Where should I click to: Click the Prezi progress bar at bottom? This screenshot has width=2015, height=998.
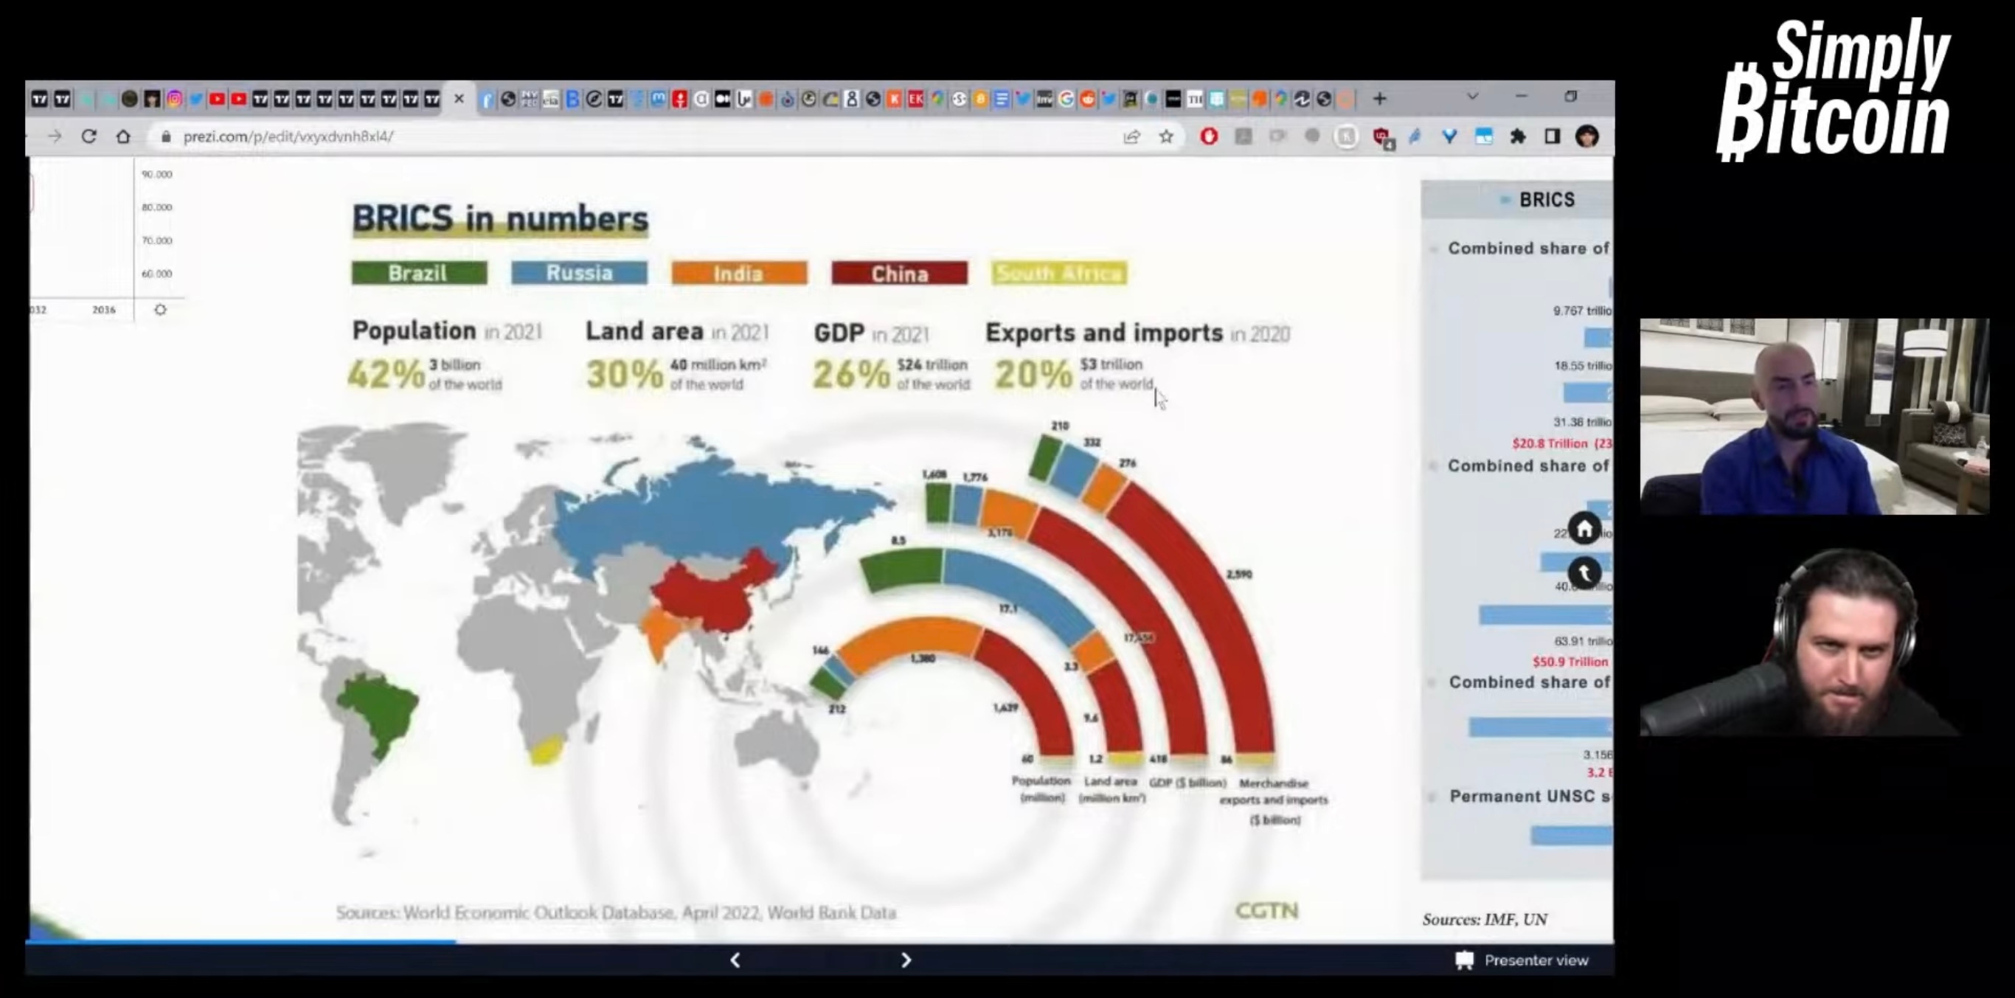[x=819, y=943]
